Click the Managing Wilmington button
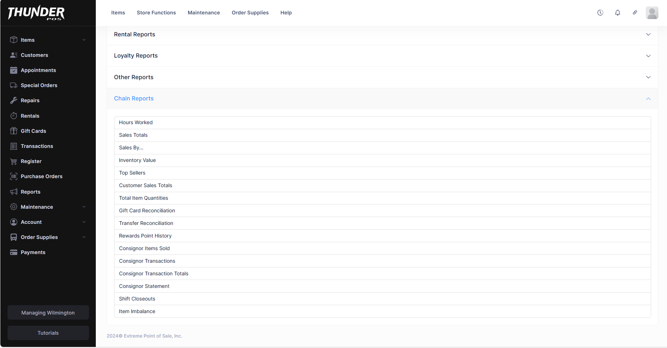This screenshot has height=348, width=667. [48, 313]
